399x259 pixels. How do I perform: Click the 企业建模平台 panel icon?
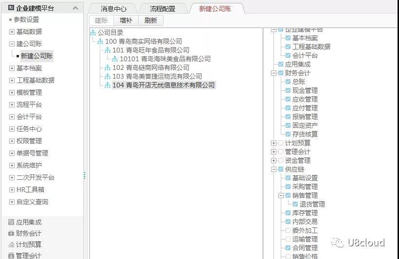click(11, 8)
